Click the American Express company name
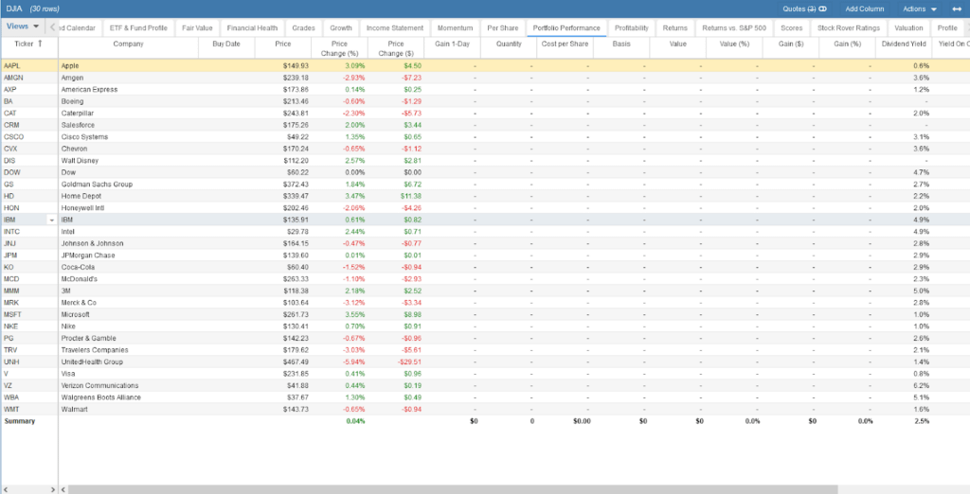This screenshot has height=494, width=970. click(x=89, y=90)
